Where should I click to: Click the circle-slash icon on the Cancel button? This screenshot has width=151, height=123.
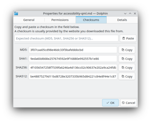[x=123, y=103]
